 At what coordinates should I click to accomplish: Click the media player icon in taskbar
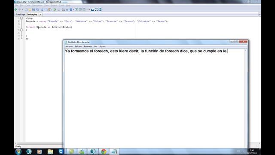point(40,152)
